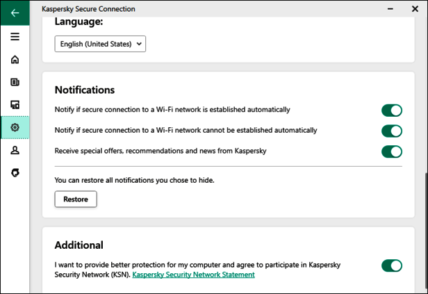Turn off special offers from Kaspersky
The width and height of the screenshot is (428, 294).
coord(391,151)
